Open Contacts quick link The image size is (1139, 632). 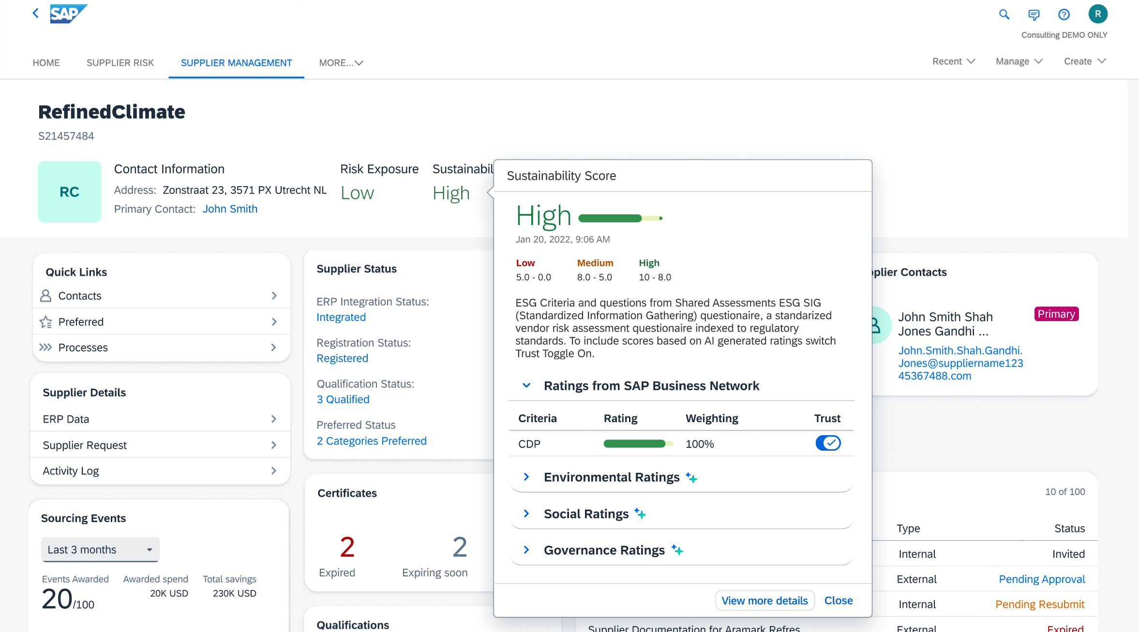point(162,295)
